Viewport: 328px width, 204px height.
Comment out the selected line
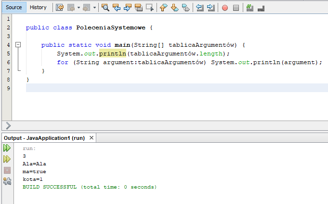249,7
